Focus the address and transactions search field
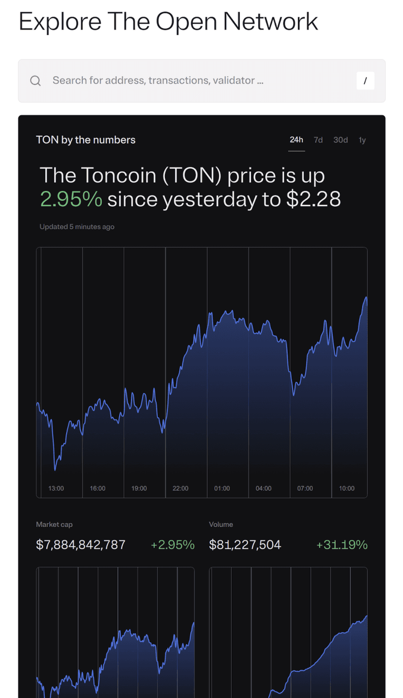The height and width of the screenshot is (698, 403). 195,80
